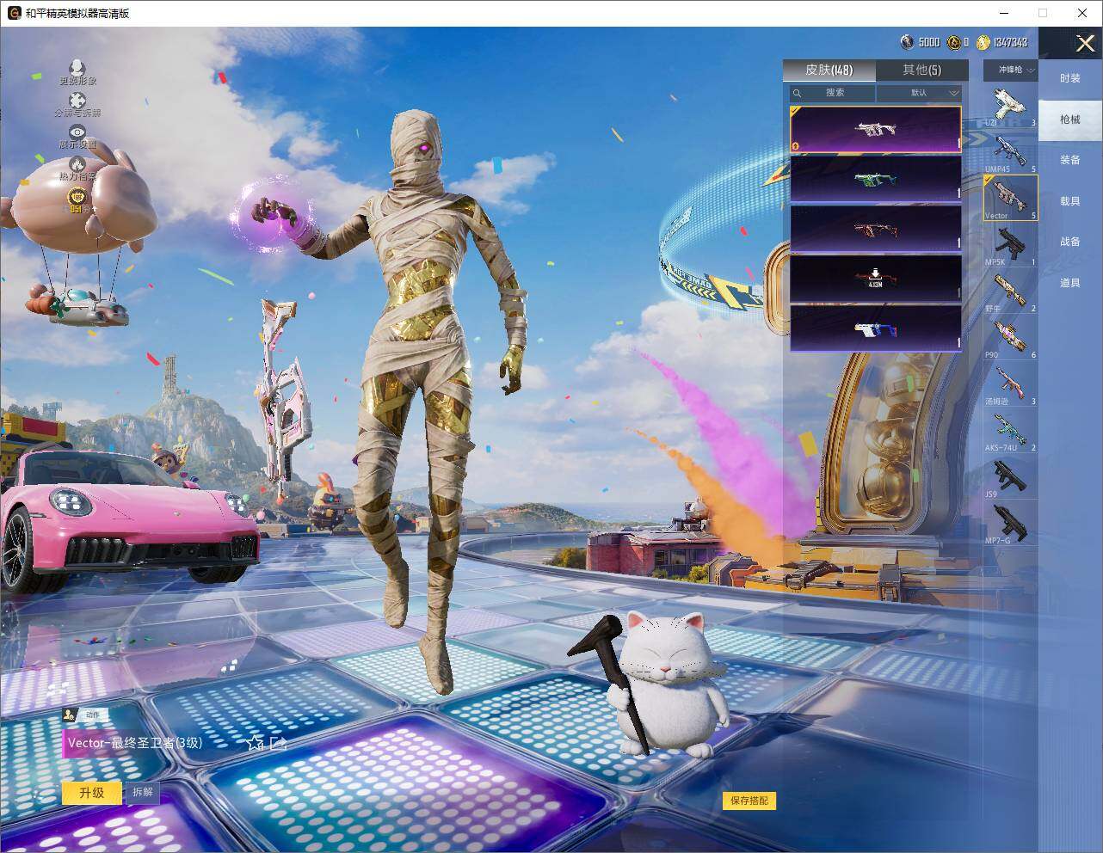This screenshot has width=1103, height=853.
Task: Select the P90 weapon icon
Action: tap(1010, 337)
